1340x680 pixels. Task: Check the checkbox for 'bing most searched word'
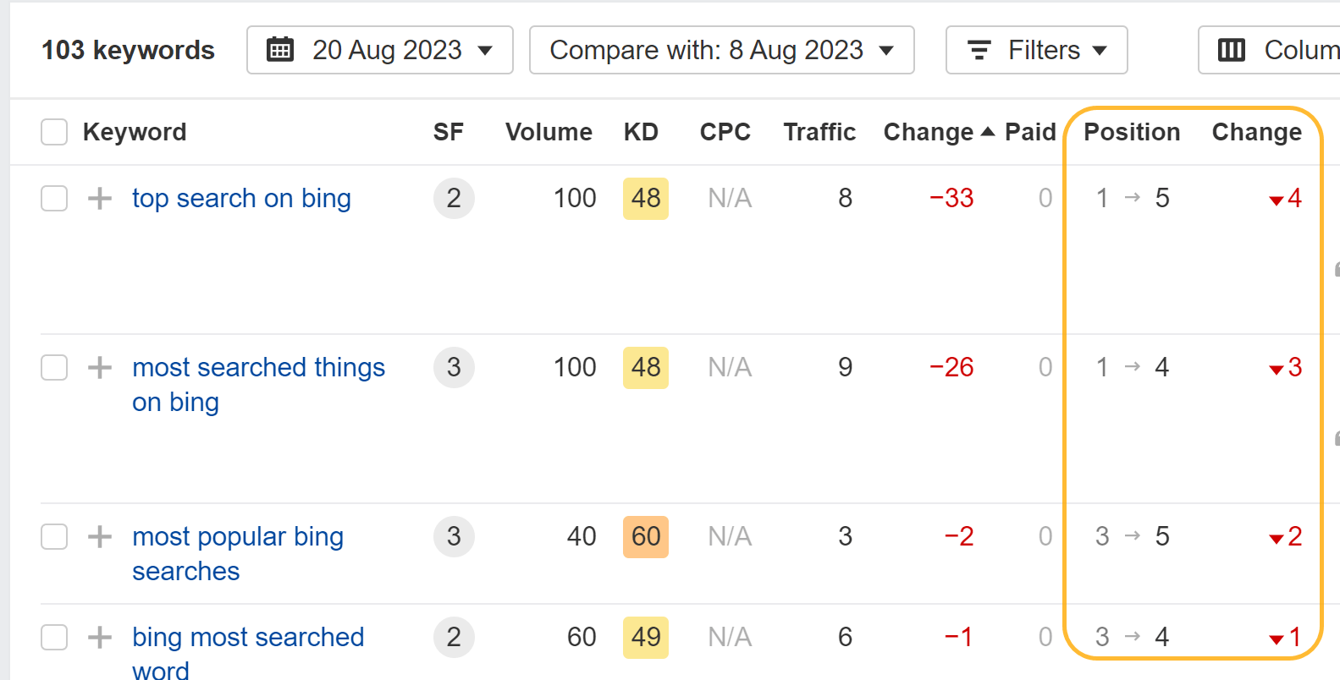tap(53, 637)
